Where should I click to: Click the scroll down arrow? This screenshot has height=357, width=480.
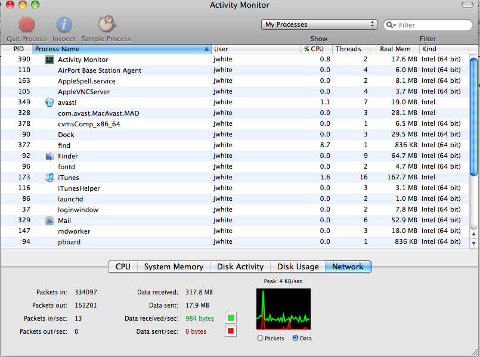pos(473,244)
